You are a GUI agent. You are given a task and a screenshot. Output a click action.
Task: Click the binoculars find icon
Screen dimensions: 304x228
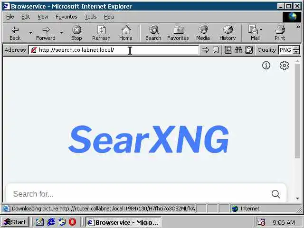238,50
